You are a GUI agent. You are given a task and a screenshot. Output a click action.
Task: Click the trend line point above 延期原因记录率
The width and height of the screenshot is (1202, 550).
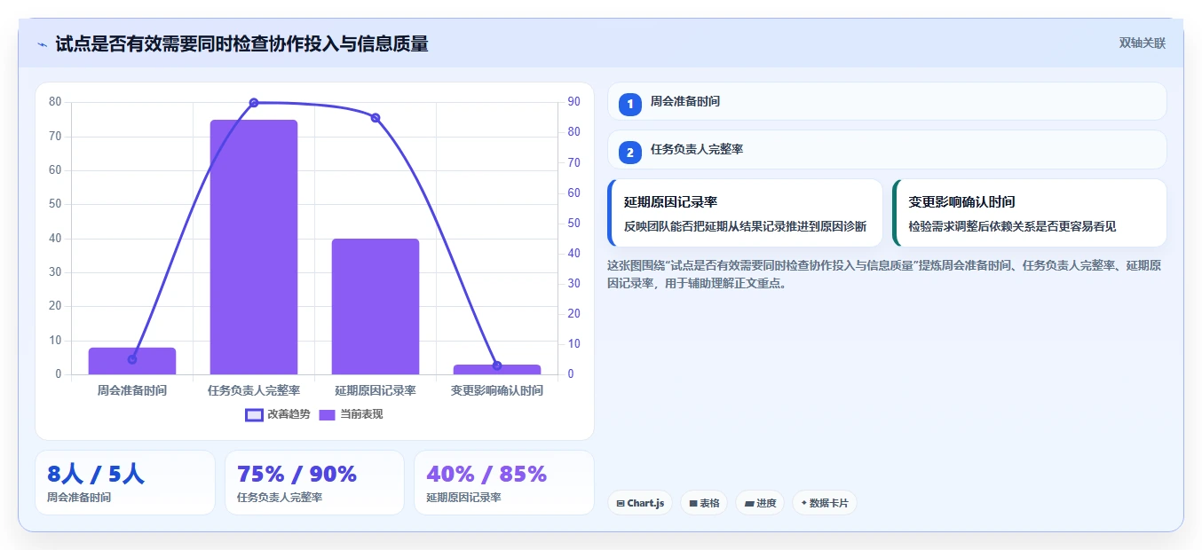[376, 118]
